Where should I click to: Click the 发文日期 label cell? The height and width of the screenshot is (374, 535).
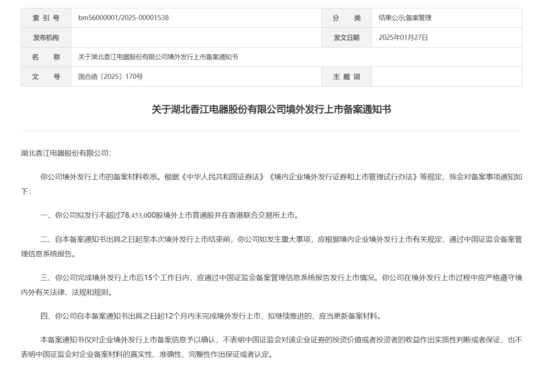coord(347,38)
